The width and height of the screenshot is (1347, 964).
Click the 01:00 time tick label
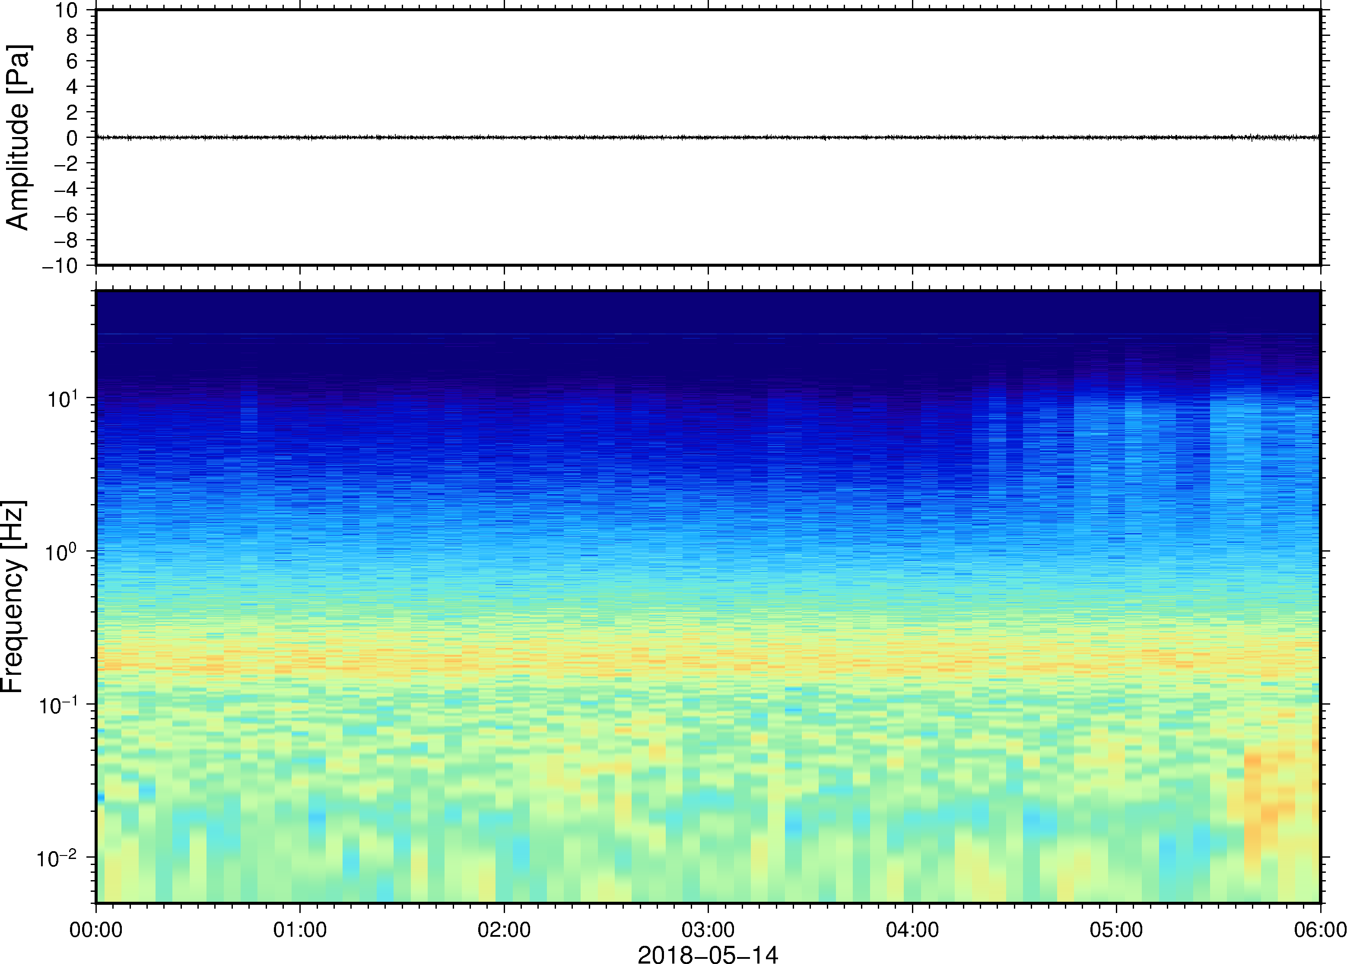point(300,929)
